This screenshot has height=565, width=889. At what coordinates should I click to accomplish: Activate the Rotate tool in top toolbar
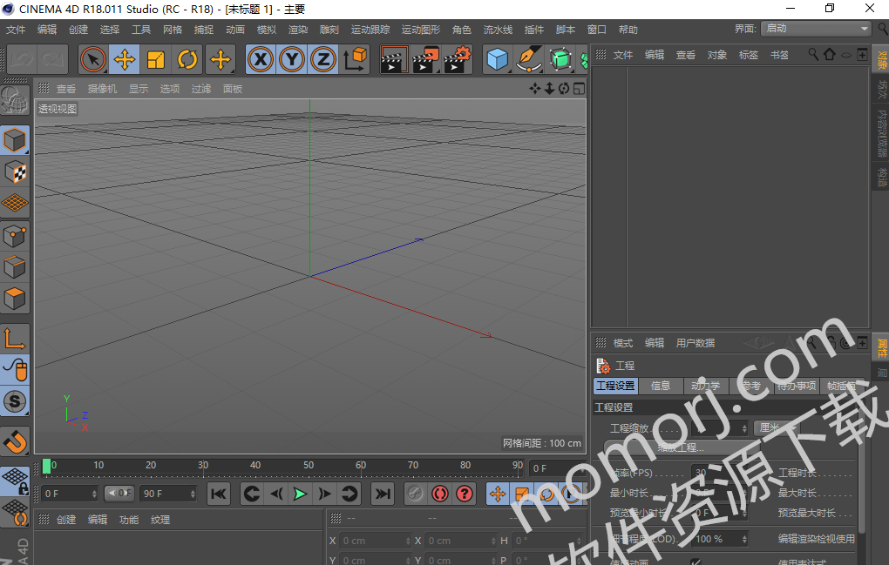tap(187, 59)
